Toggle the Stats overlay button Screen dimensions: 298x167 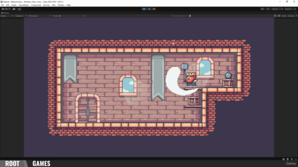pyautogui.click(x=284, y=16)
